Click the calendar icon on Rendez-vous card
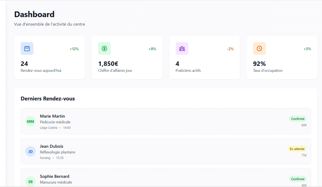322x187 pixels. click(27, 48)
